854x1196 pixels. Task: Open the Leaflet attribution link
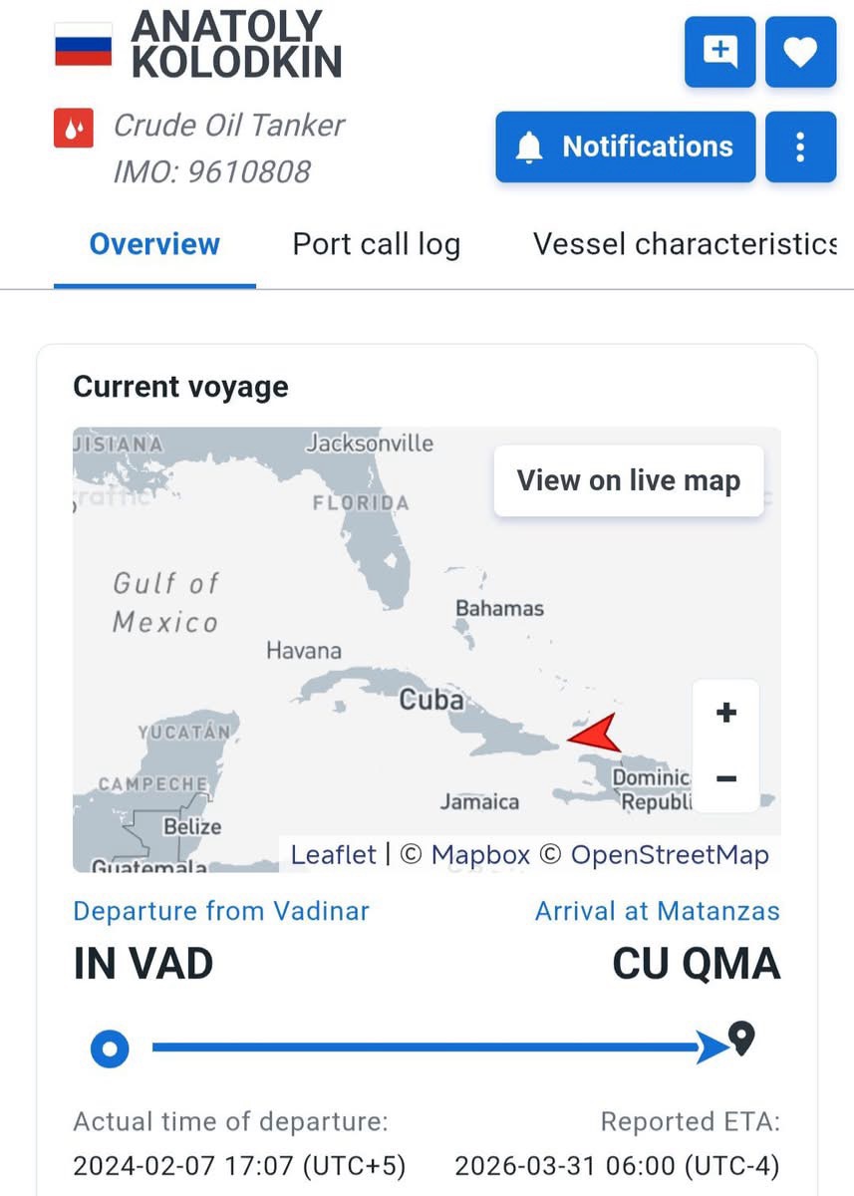tap(333, 855)
